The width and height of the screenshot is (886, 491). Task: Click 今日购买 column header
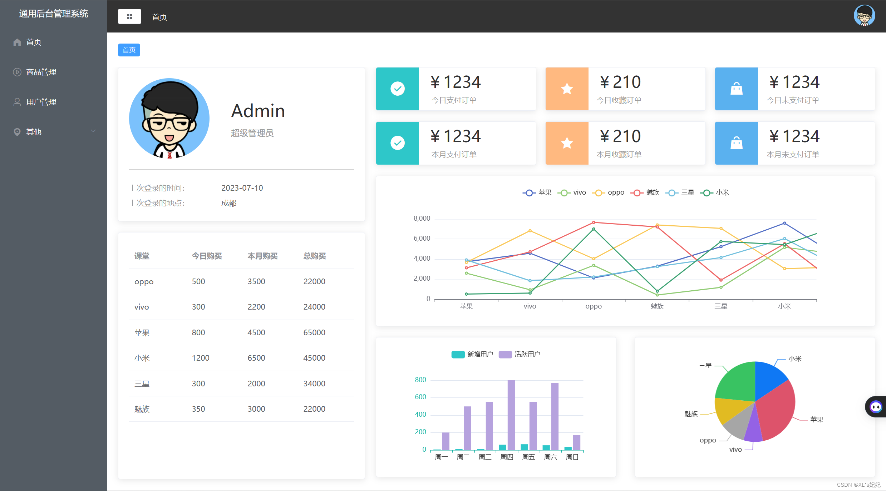click(x=207, y=256)
